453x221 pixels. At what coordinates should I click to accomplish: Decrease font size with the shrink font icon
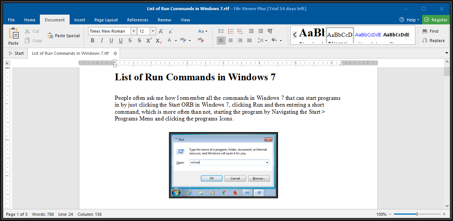tap(170, 31)
